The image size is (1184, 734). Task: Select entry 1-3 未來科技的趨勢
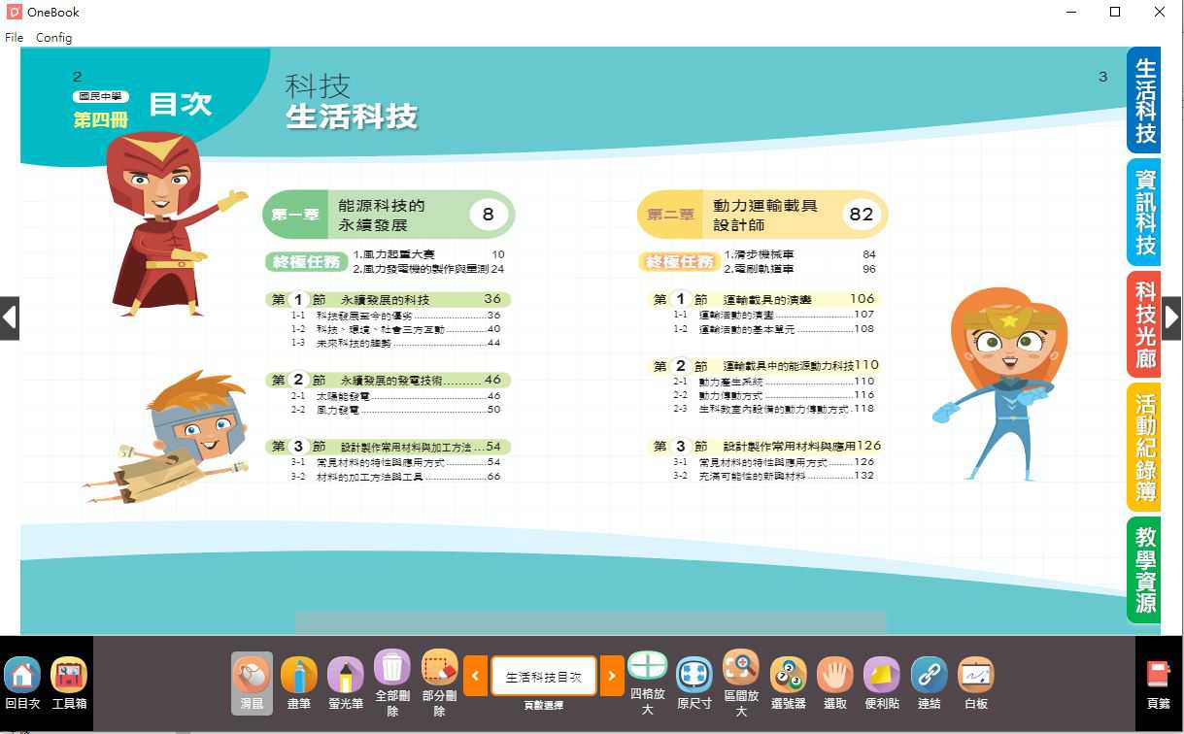coord(395,343)
